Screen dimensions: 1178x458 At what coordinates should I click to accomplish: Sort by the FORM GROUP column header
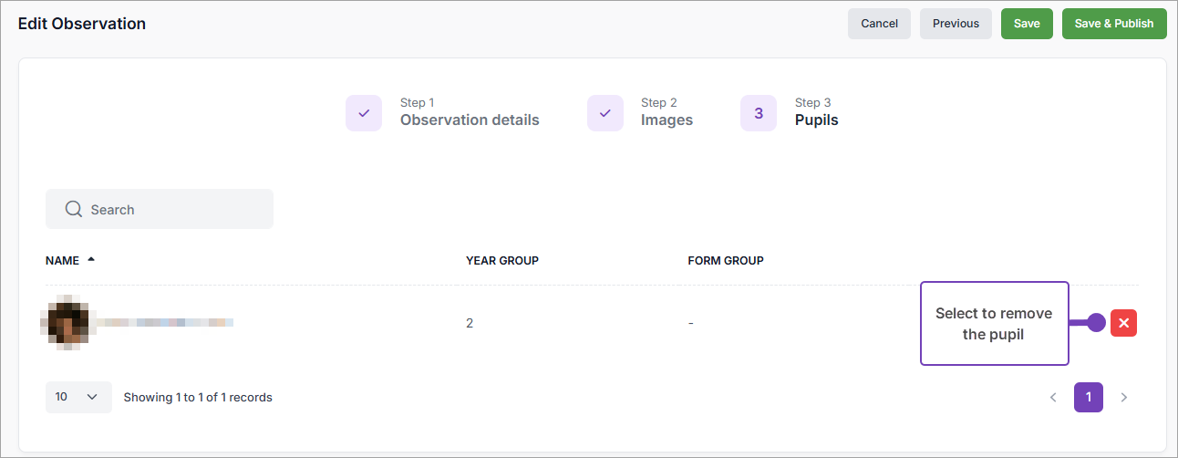click(x=726, y=261)
